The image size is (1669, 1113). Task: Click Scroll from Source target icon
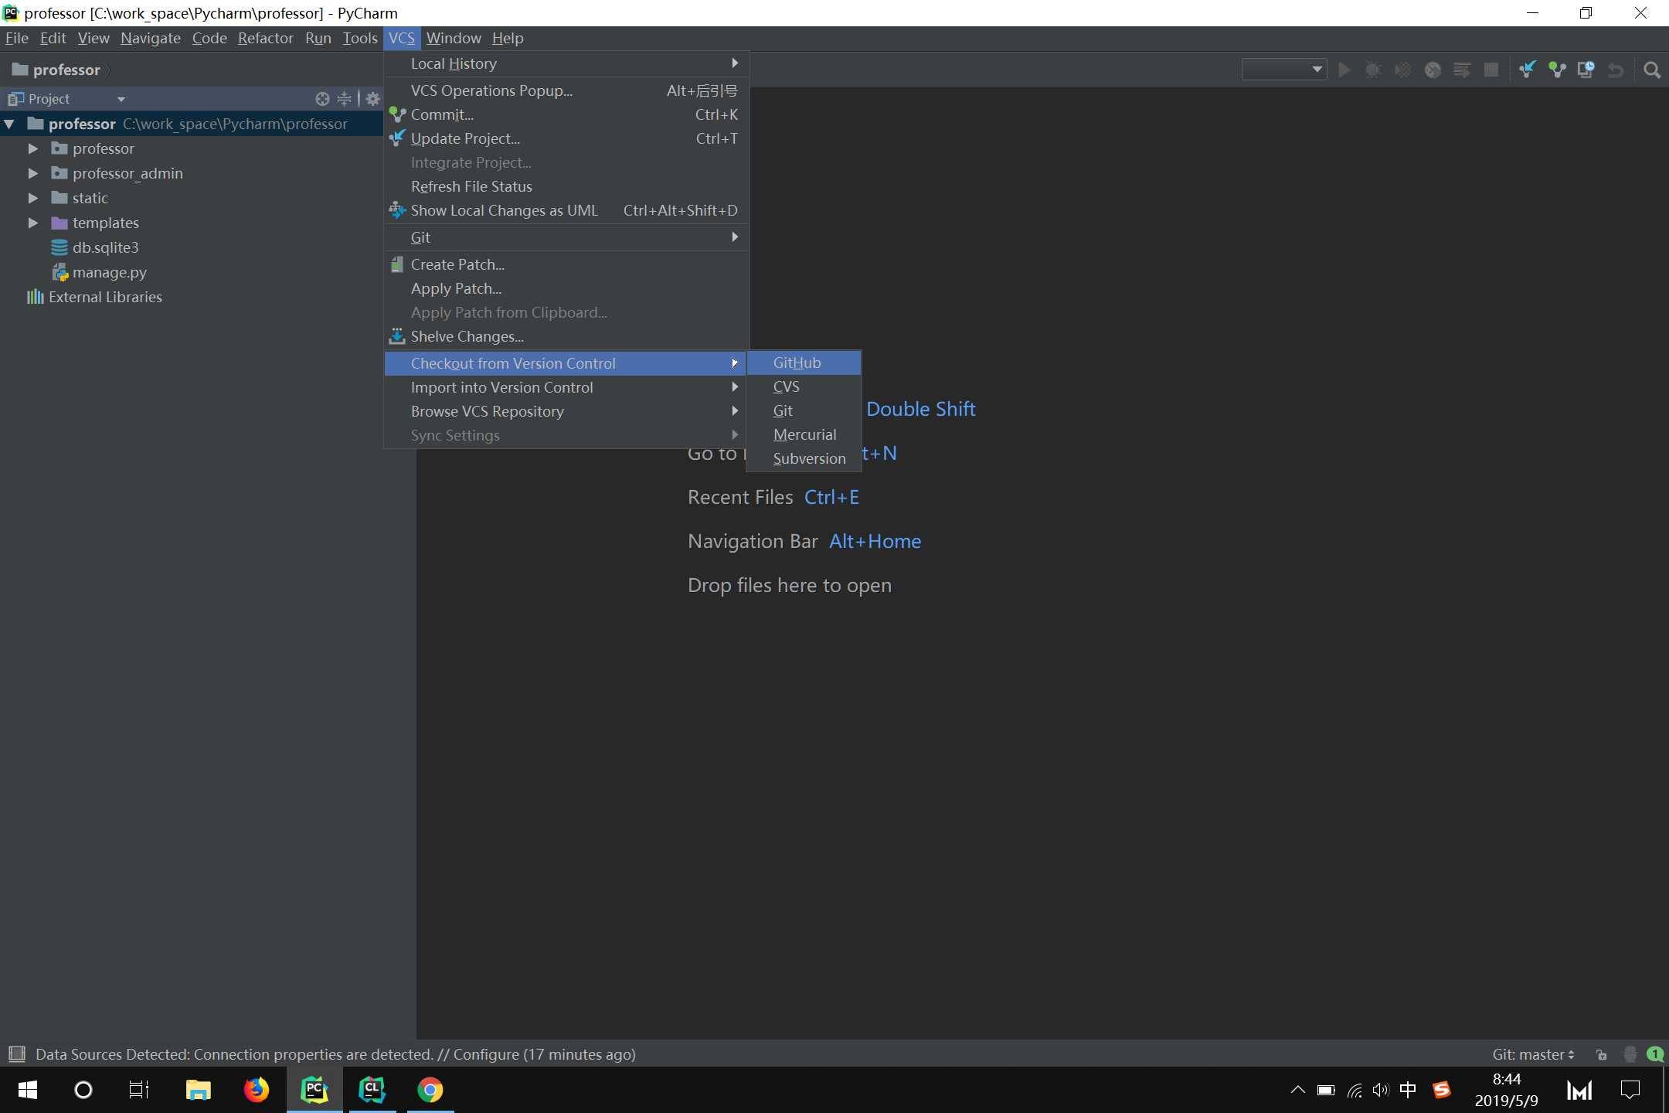pos(322,99)
